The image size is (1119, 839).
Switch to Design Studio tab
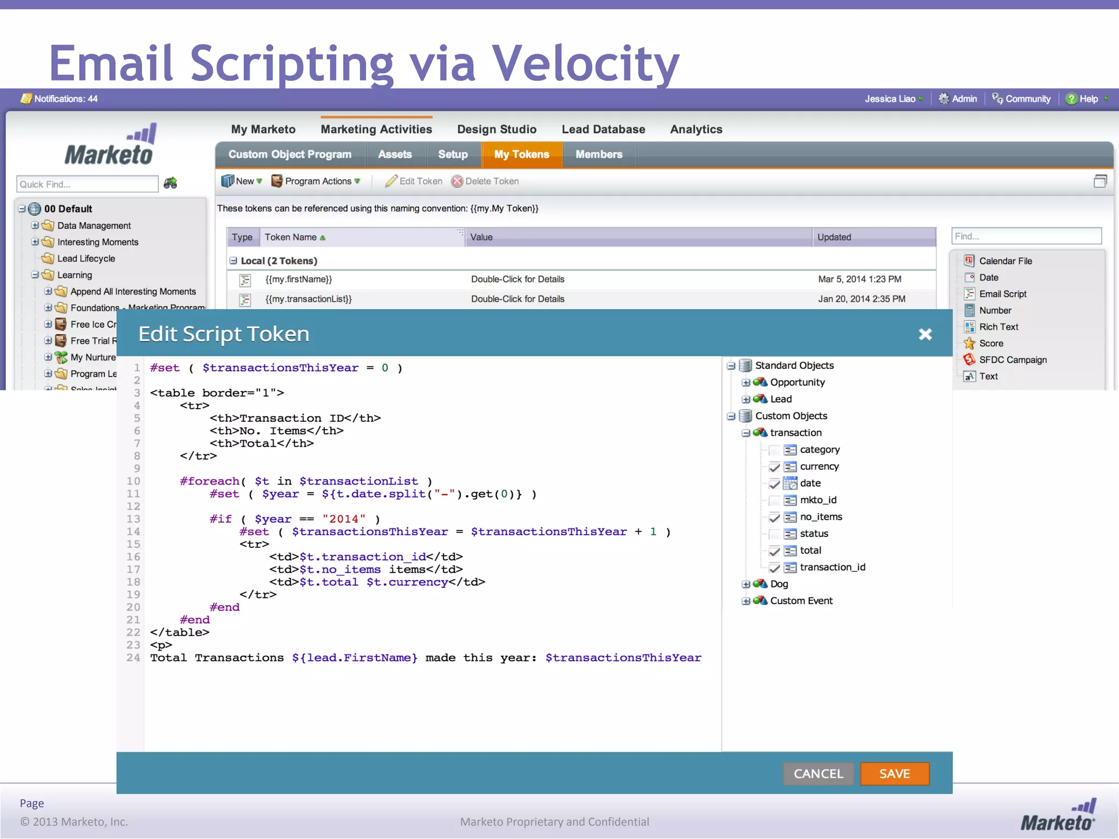(497, 129)
